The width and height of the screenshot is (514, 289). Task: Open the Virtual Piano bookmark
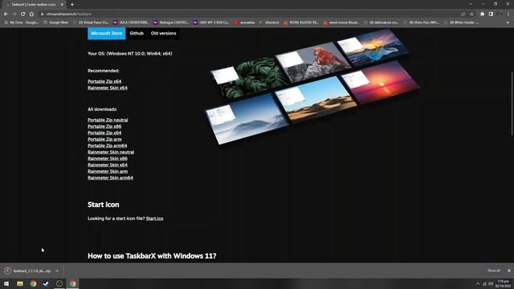pos(91,22)
